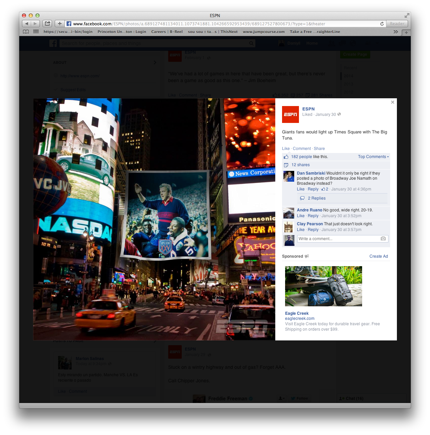Click Share under the photo caption

click(x=319, y=149)
